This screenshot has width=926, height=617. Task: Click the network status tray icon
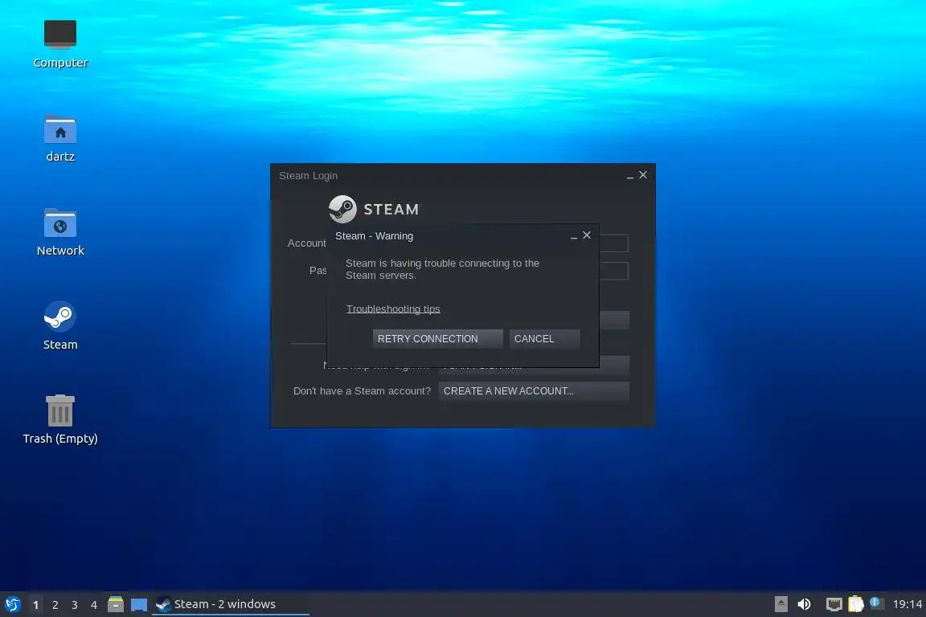[834, 604]
